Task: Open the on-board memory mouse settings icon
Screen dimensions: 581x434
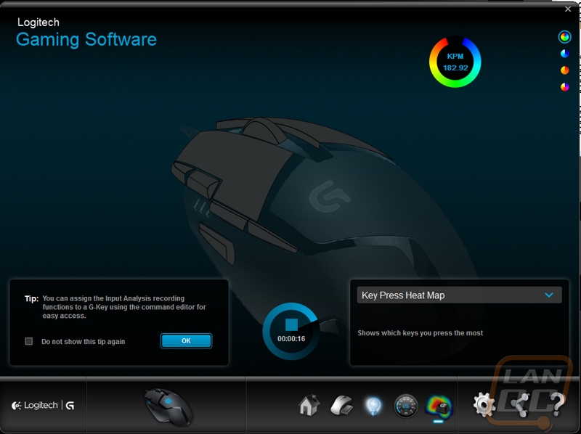Action: click(x=341, y=406)
